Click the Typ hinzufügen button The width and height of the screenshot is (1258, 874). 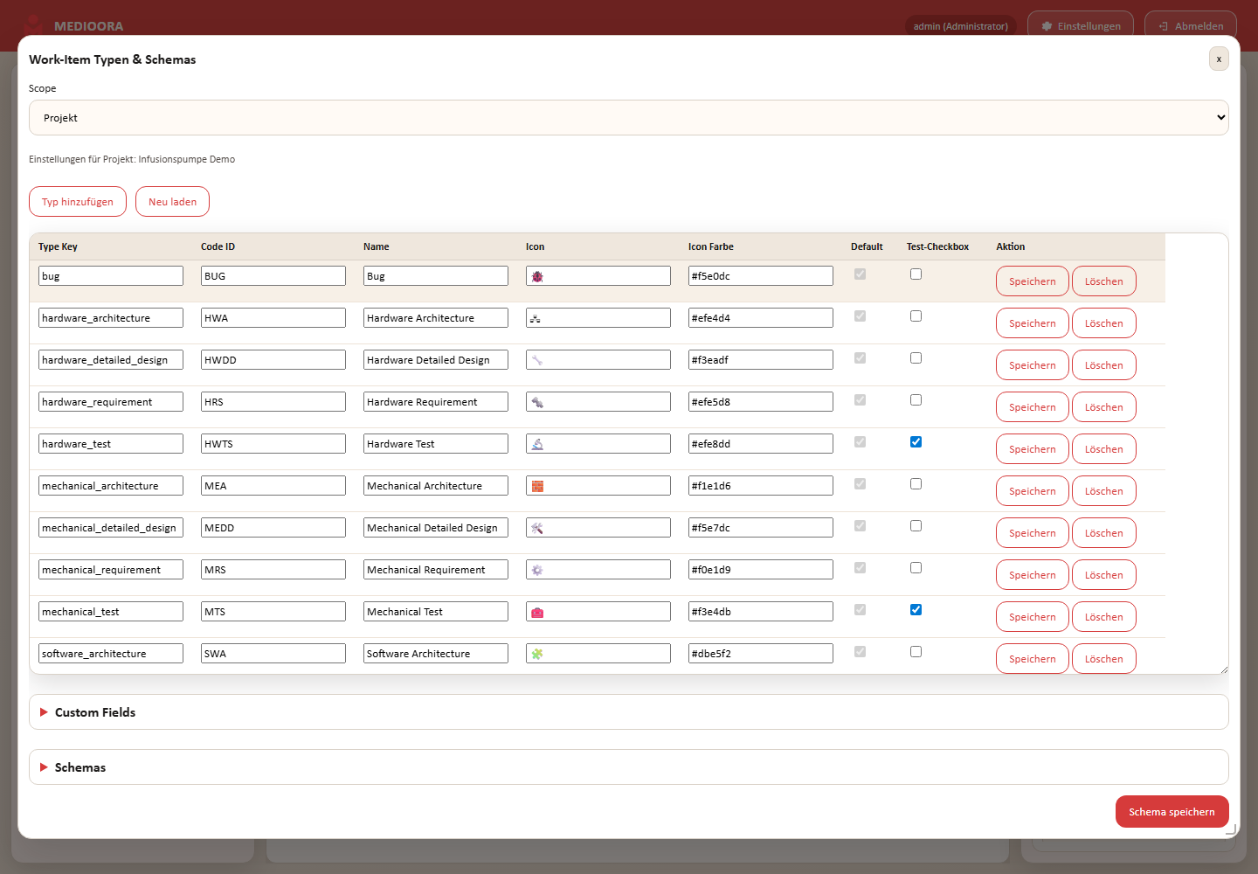(x=78, y=202)
